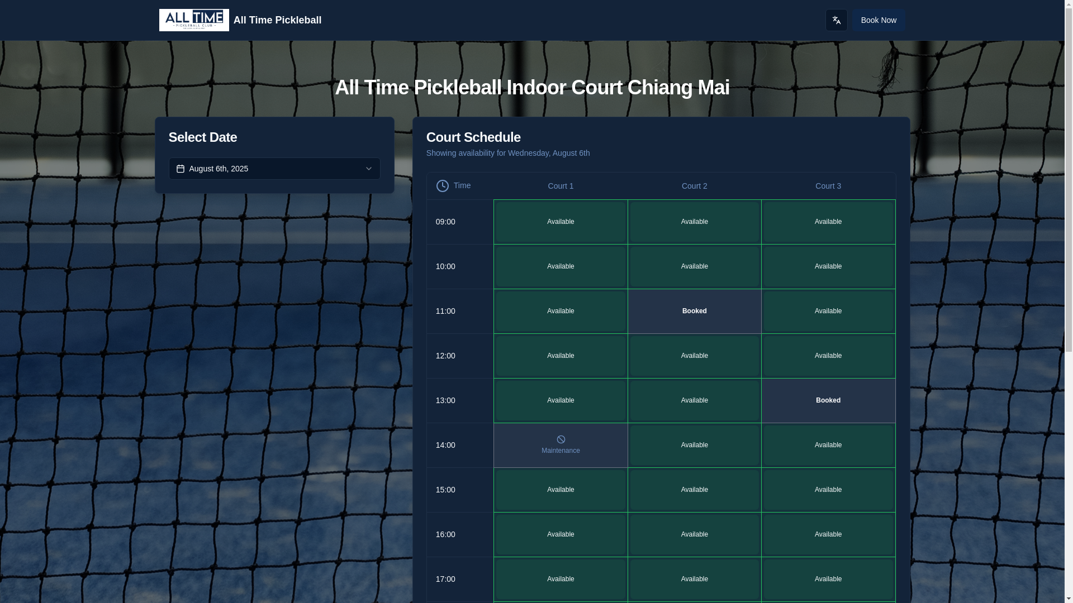Click the Book Now button
The height and width of the screenshot is (603, 1073).
click(x=879, y=20)
